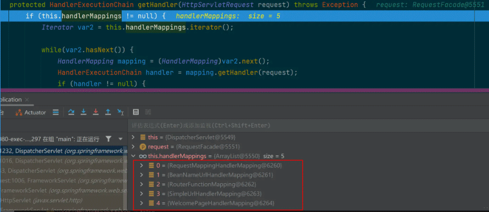Click the evaluate expression input field
Image resolution: width=489 pixels, height=212 pixels.
click(308, 126)
